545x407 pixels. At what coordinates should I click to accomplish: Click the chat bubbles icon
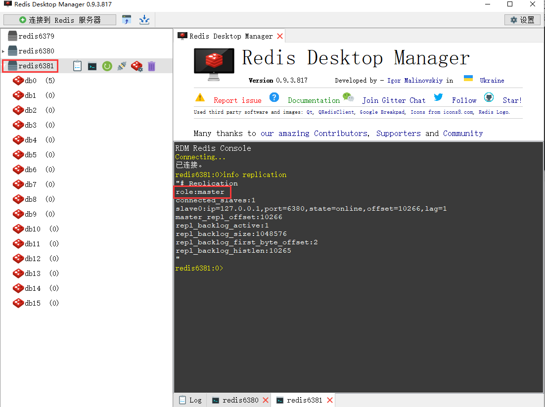coord(348,97)
